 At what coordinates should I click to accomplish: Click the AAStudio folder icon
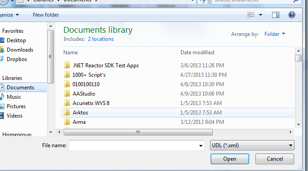(x=67, y=93)
